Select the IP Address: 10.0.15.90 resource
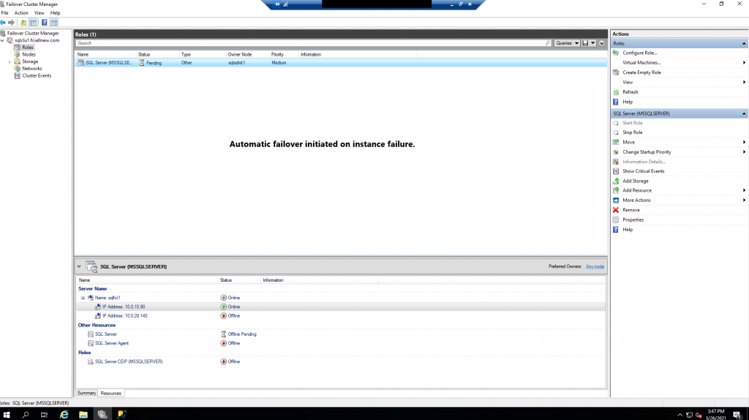The height and width of the screenshot is (420, 749). tap(124, 307)
